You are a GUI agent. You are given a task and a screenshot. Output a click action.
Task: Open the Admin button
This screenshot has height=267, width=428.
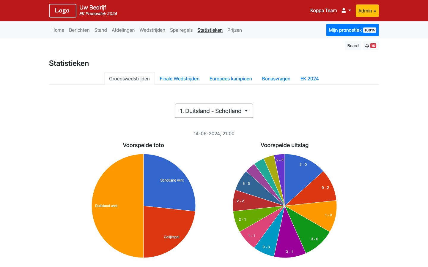point(367,11)
